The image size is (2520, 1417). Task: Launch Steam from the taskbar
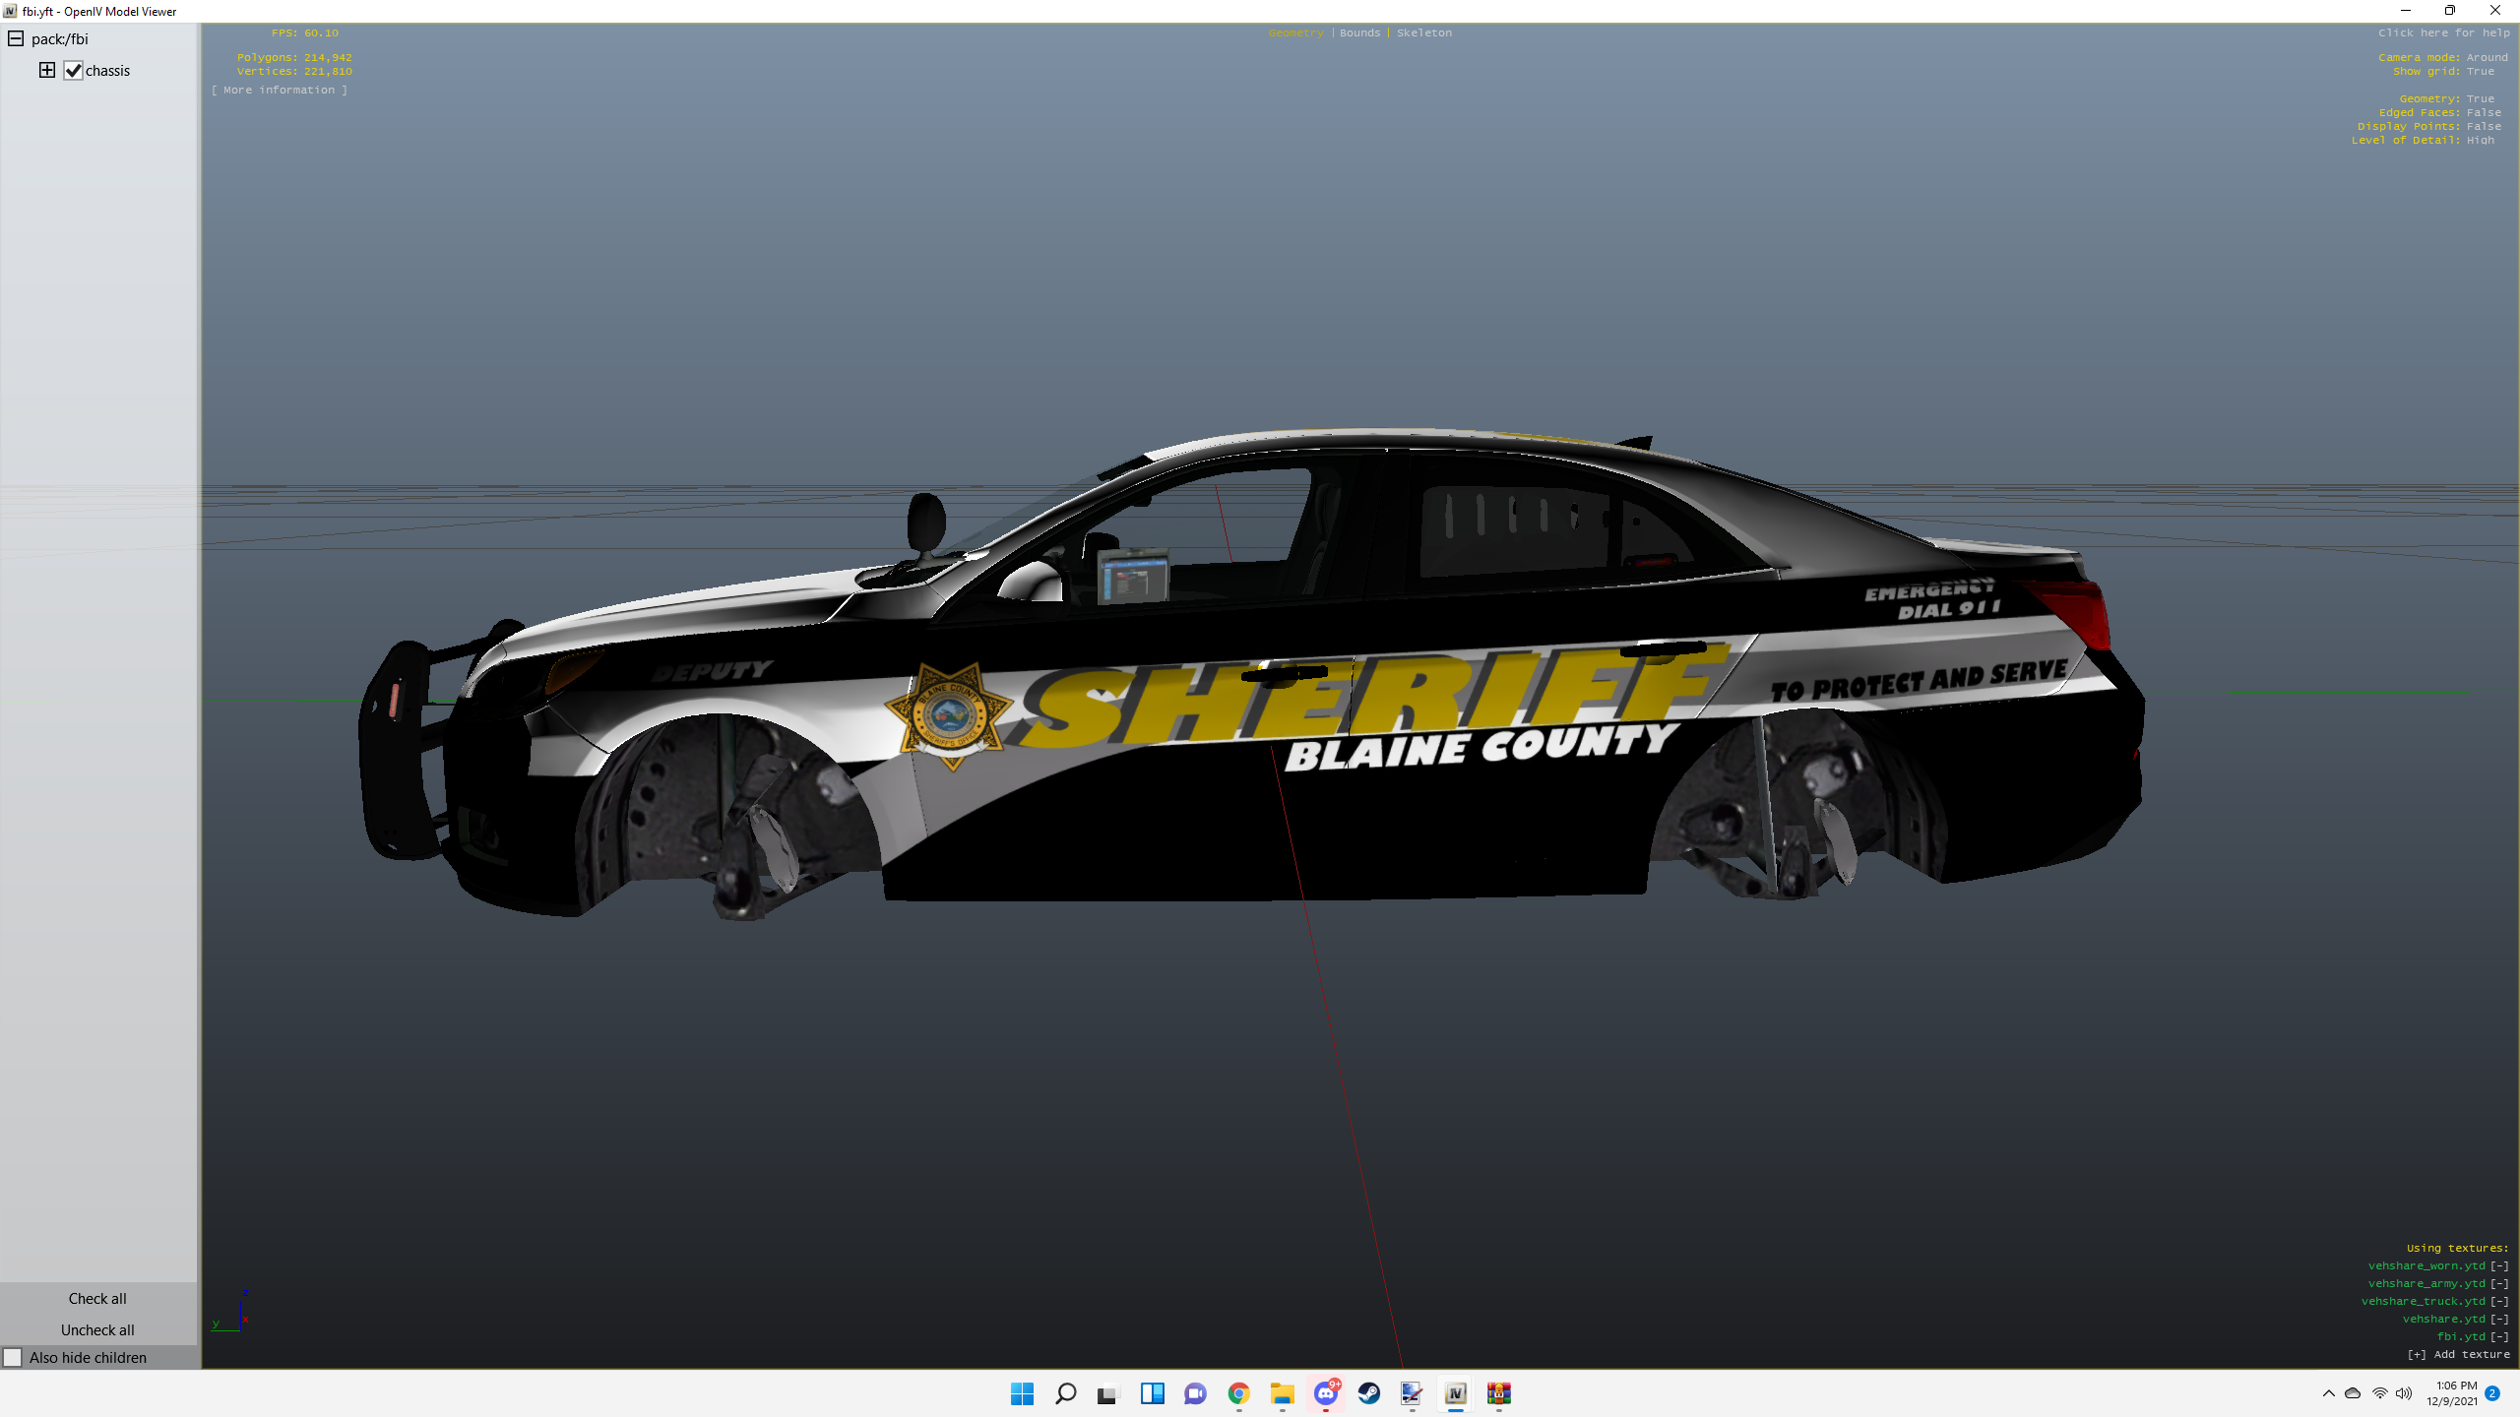(1368, 1393)
